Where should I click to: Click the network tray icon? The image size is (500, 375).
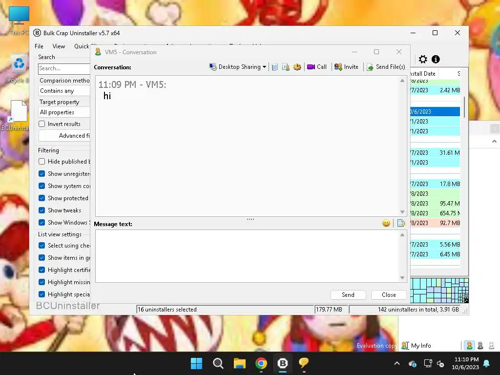pos(428,363)
